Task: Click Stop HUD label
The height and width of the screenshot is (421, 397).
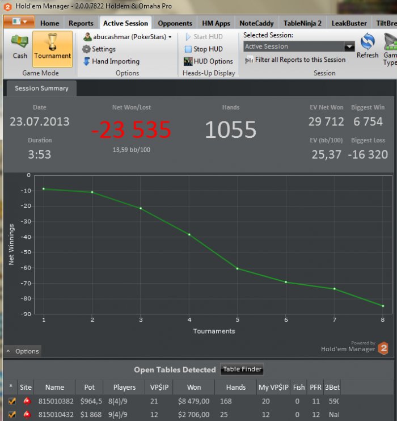Action: point(208,49)
